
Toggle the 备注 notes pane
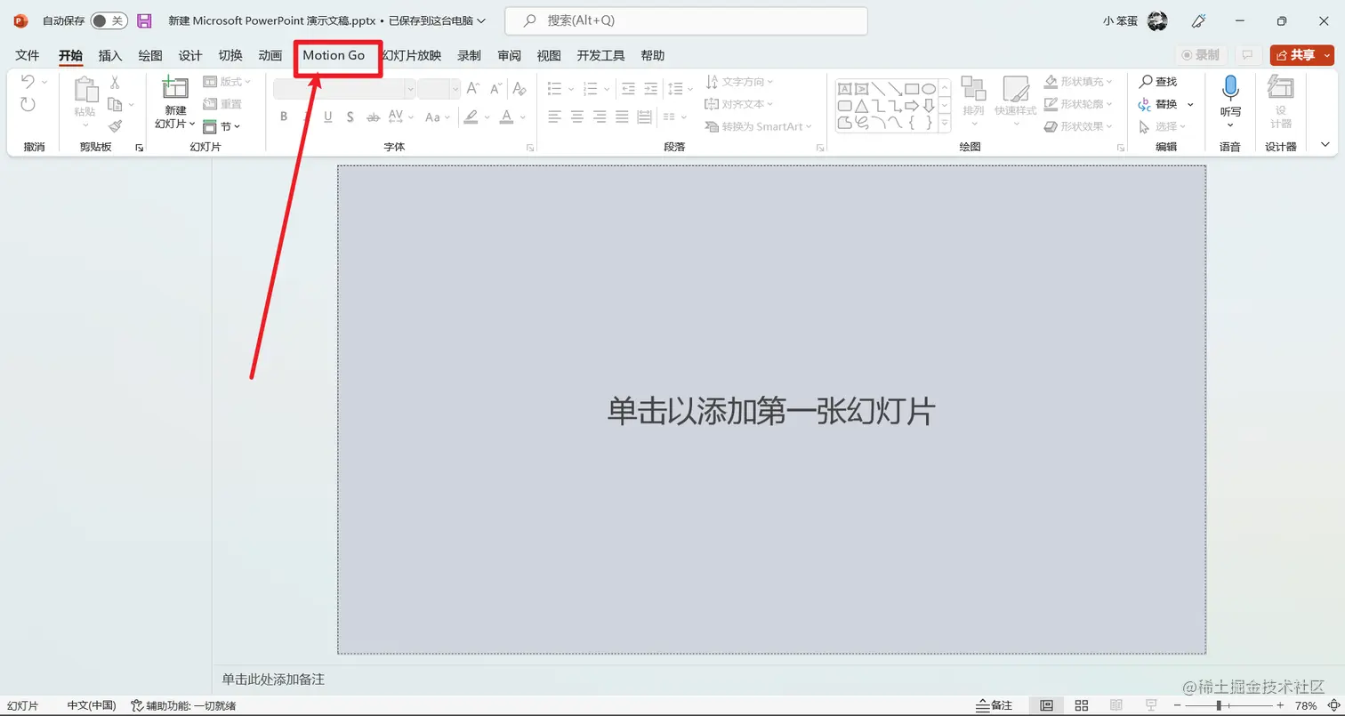coord(995,705)
